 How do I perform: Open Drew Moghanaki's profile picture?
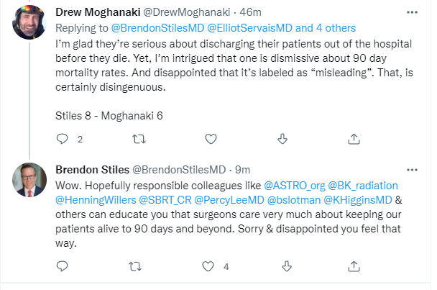(30, 25)
